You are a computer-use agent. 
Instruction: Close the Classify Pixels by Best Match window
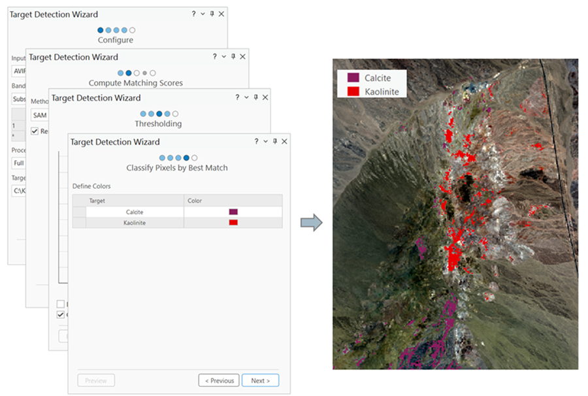click(284, 141)
